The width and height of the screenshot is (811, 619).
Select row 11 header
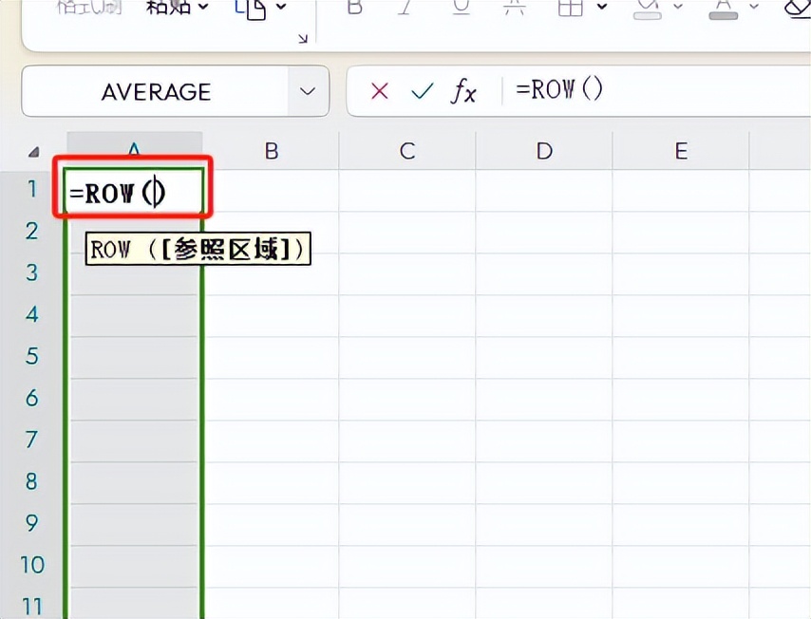click(x=32, y=603)
